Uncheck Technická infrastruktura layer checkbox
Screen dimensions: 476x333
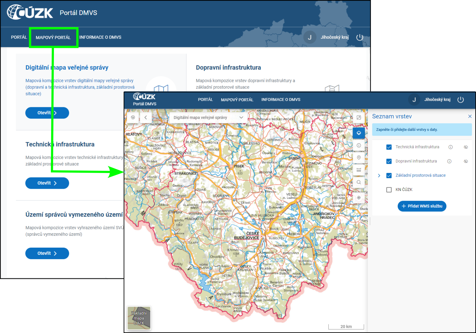click(389, 147)
